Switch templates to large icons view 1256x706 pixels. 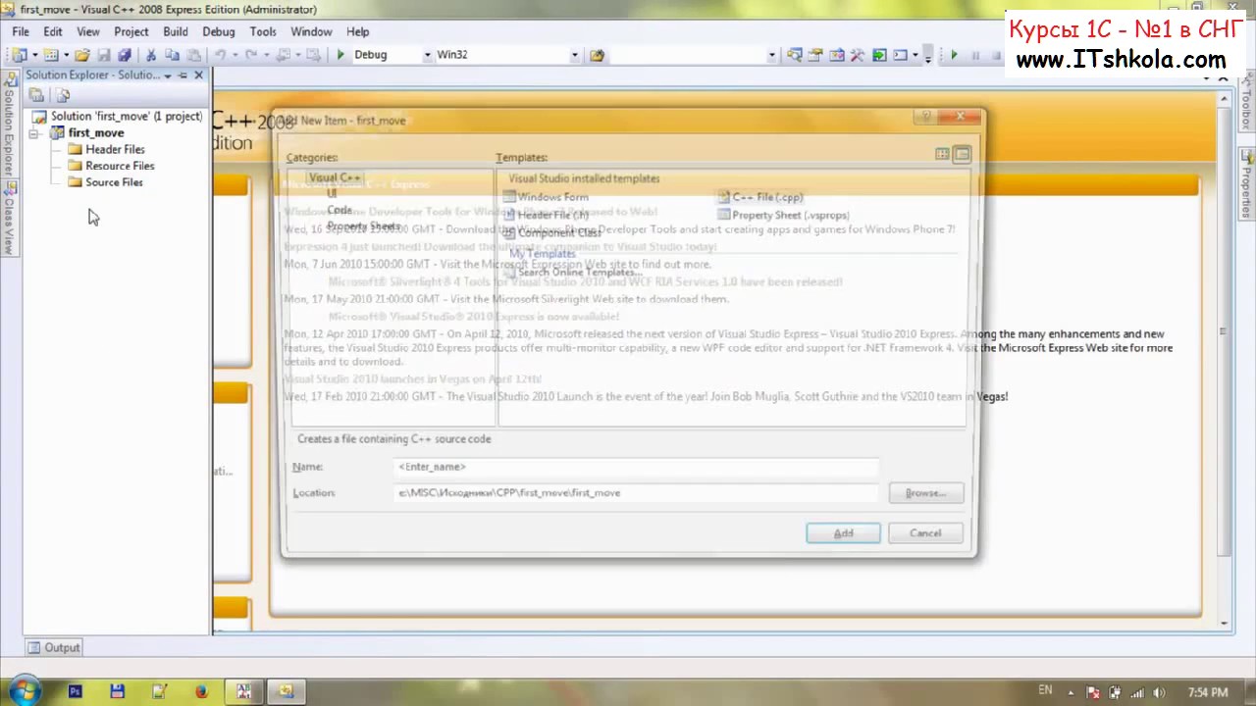point(942,154)
